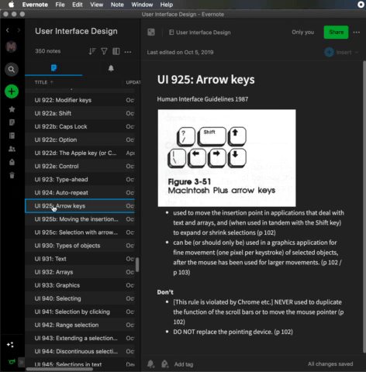
Task: Select note UI 922: Modifier keys
Action: point(80,100)
